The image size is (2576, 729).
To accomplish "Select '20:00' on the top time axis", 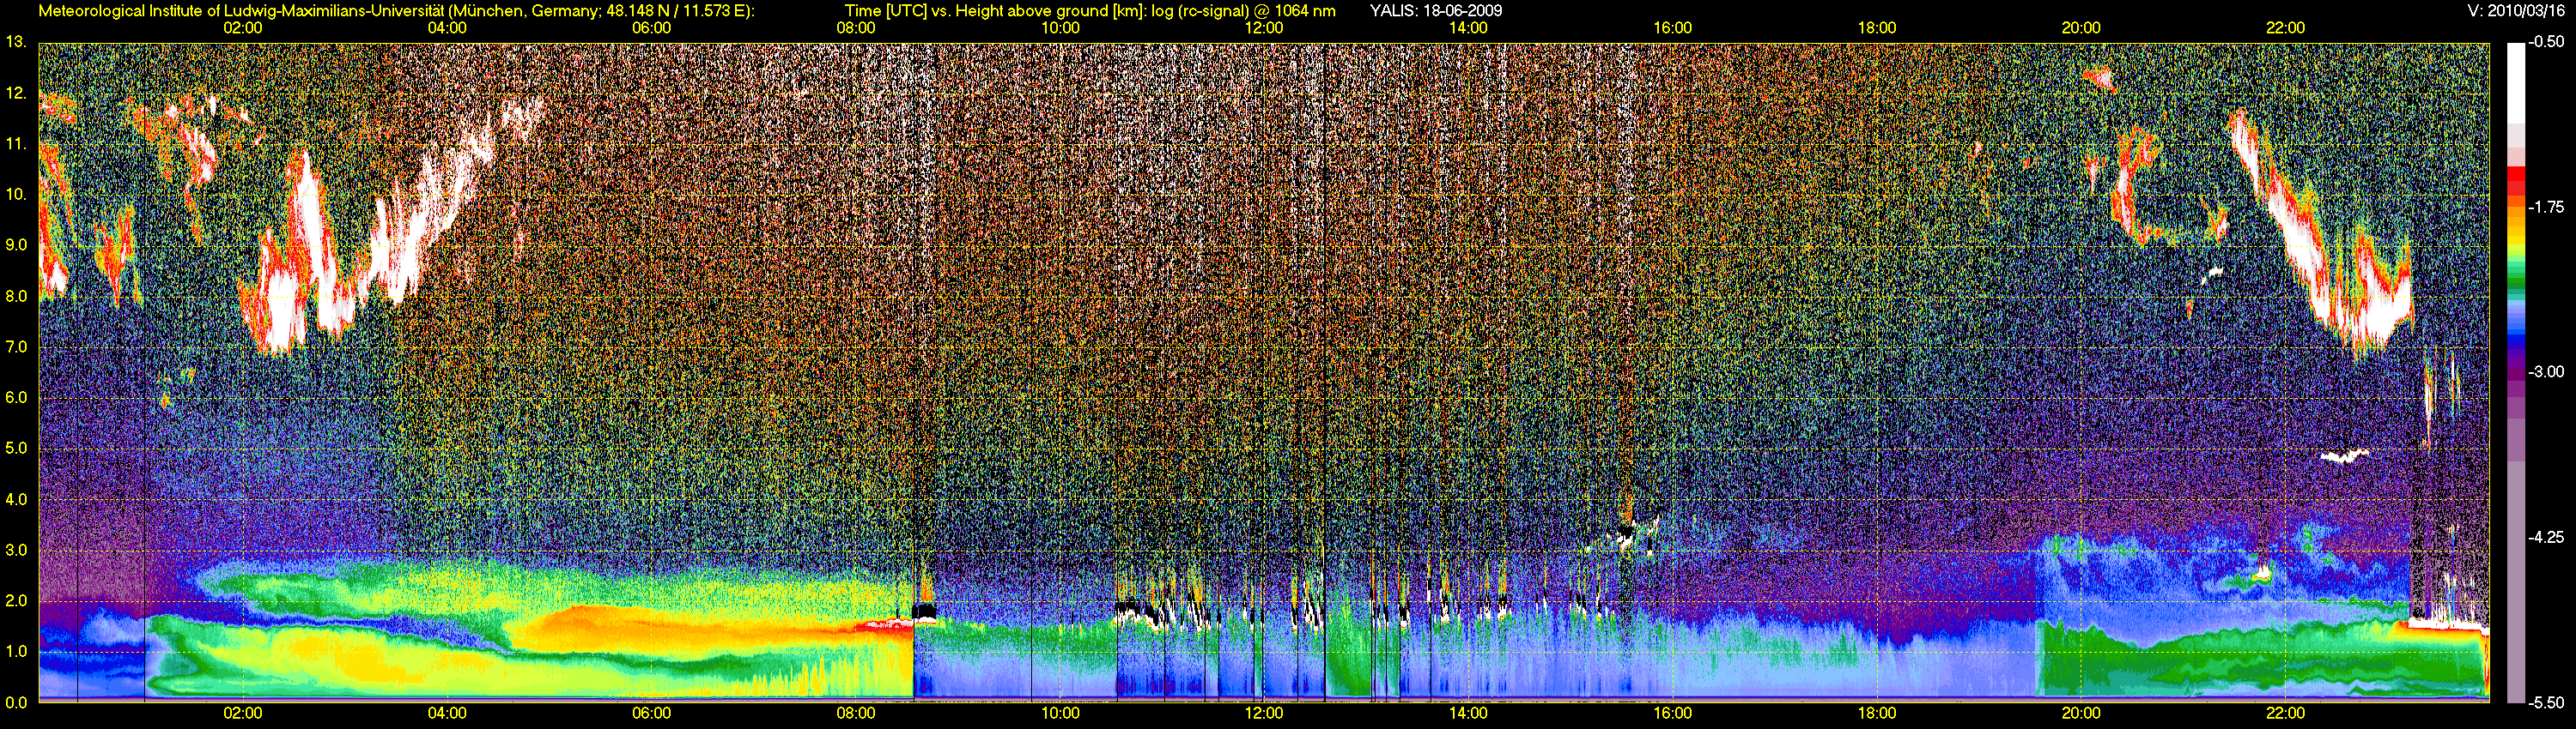I will (x=2081, y=28).
